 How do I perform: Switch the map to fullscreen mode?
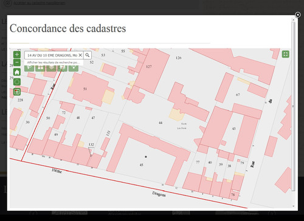click(286, 54)
